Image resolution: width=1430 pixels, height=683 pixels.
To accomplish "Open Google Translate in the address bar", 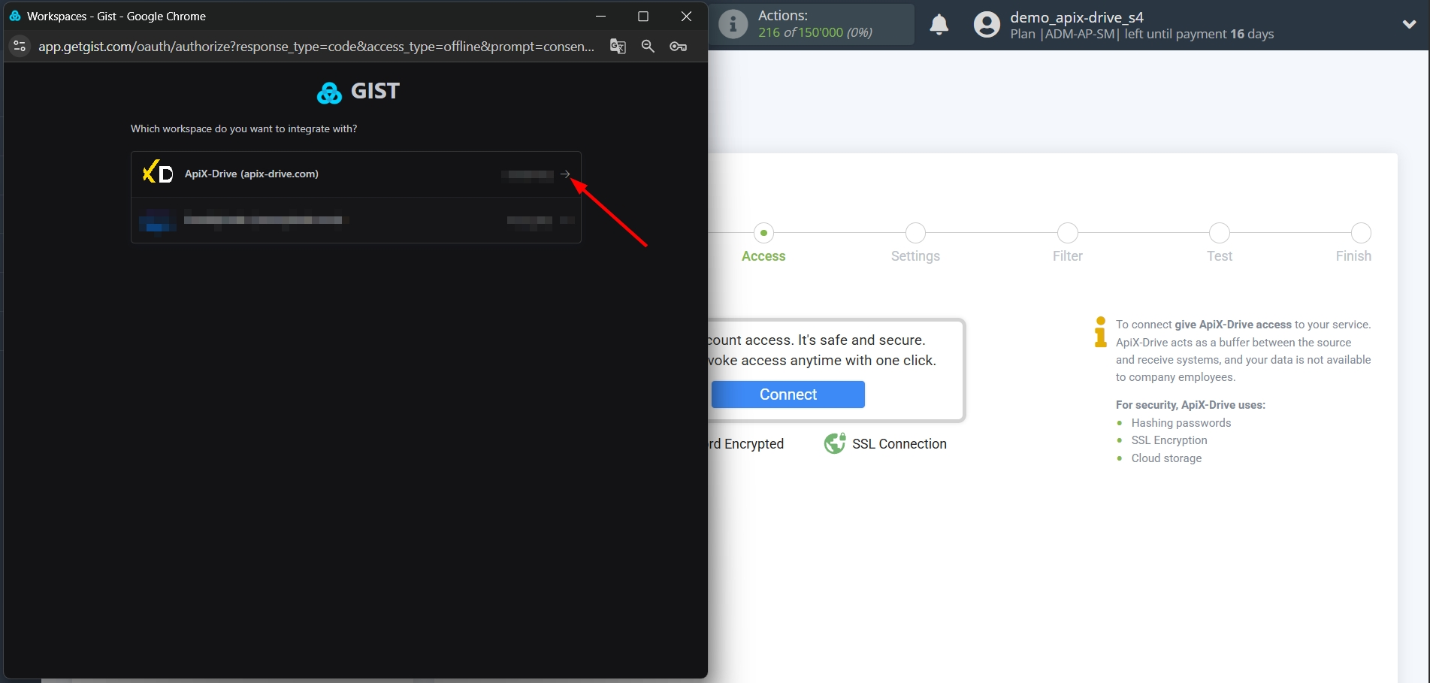I will coord(618,46).
